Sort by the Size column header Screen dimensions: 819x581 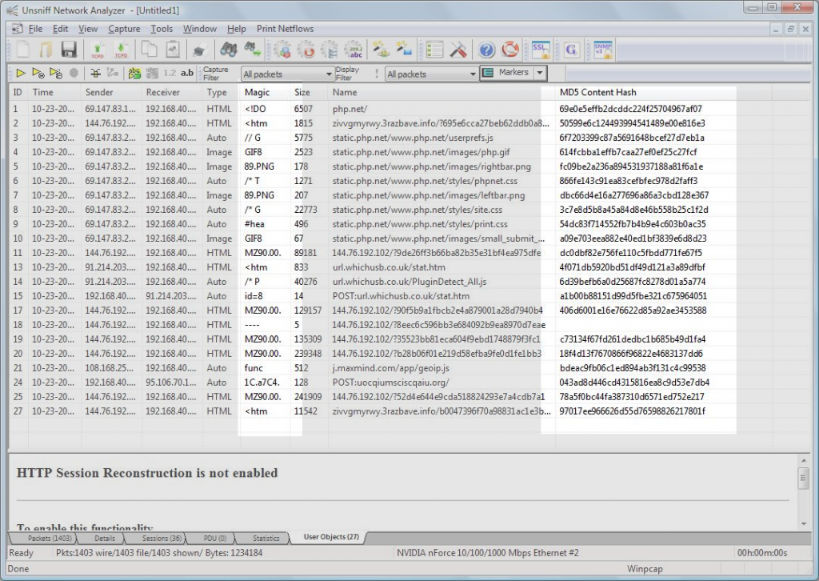click(x=308, y=93)
